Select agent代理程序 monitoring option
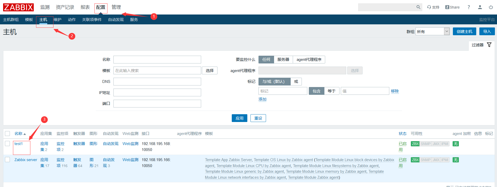 (x=309, y=60)
